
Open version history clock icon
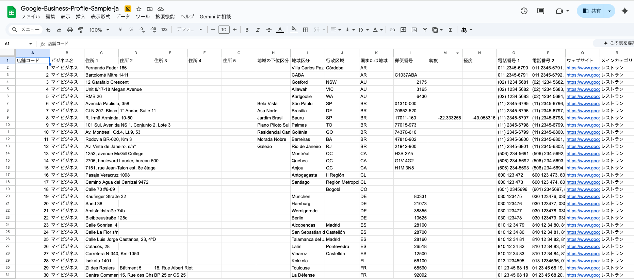[x=524, y=11]
